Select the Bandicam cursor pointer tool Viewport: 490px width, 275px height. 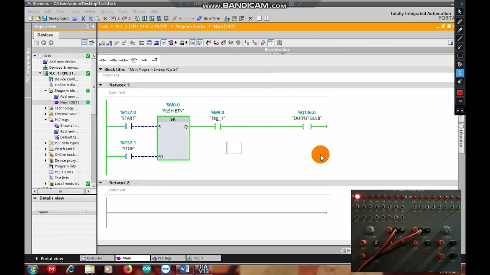tap(460, 12)
